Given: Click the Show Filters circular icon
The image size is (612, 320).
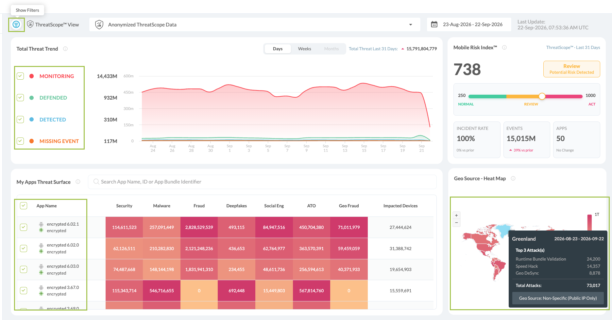Looking at the screenshot, I should click(x=16, y=24).
